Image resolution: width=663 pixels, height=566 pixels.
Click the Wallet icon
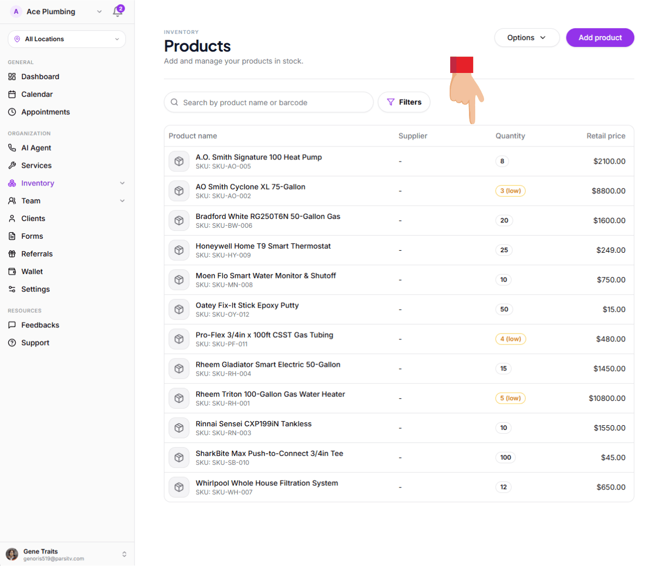pos(12,272)
